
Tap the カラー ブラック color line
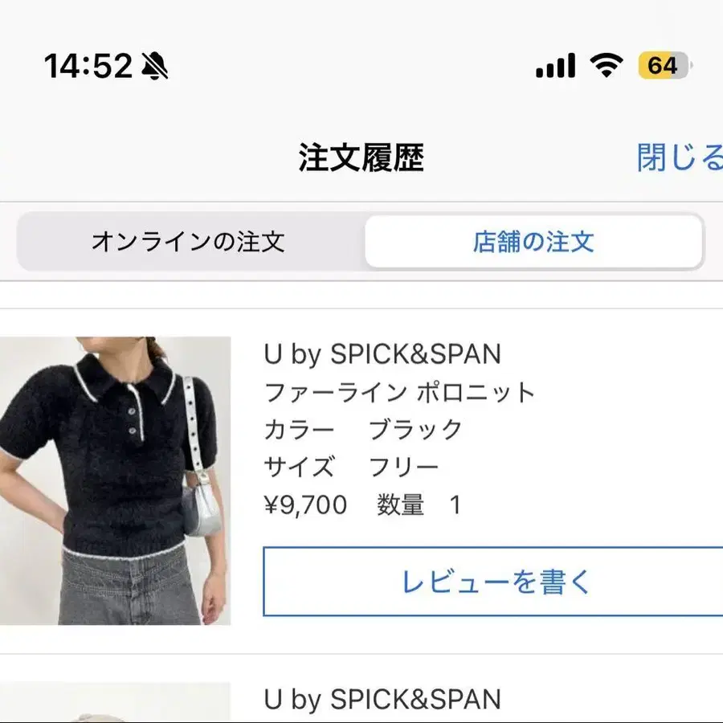point(363,430)
